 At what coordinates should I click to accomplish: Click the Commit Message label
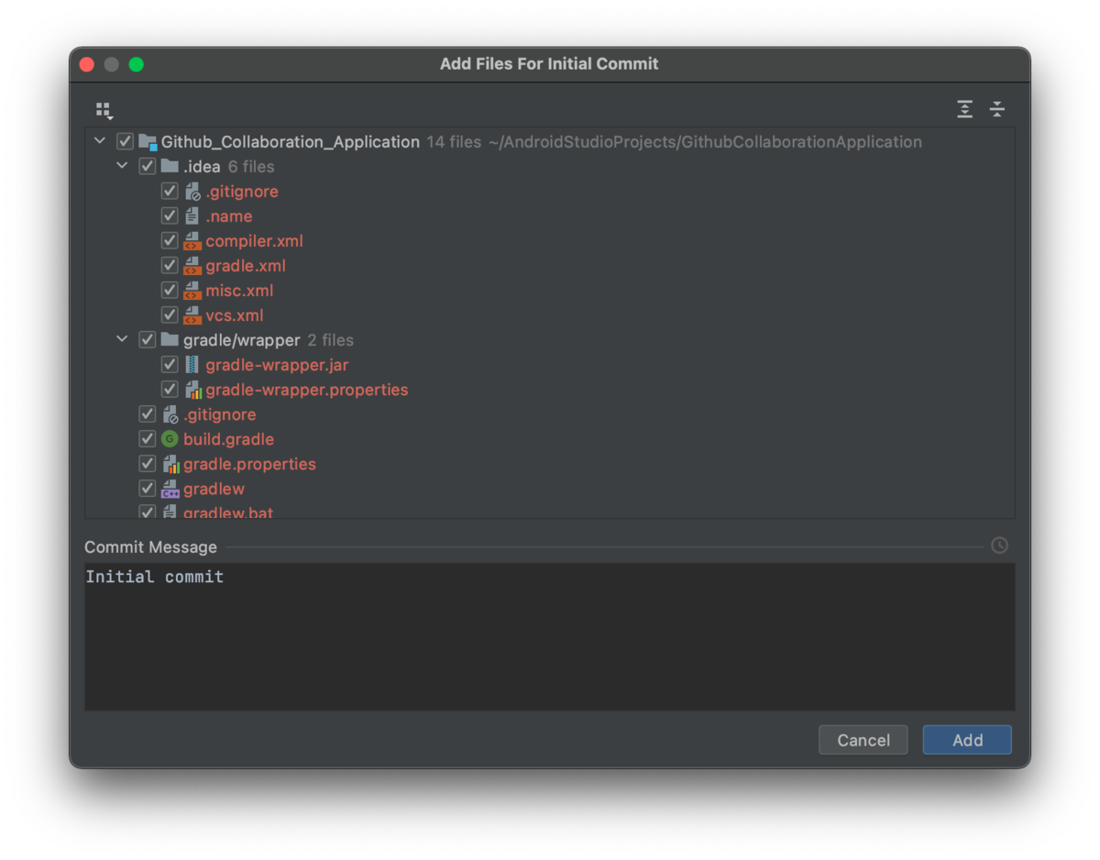click(x=151, y=547)
